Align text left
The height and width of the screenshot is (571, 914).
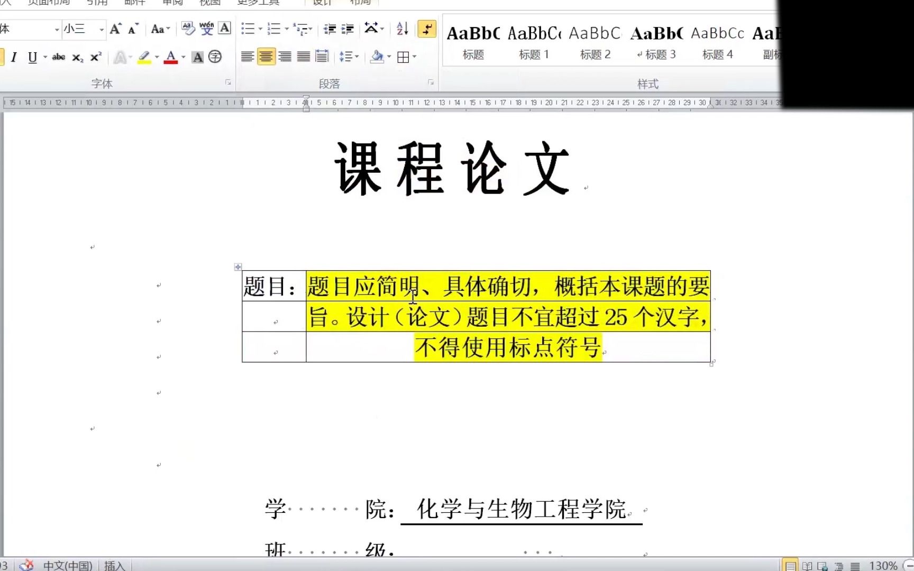tap(247, 57)
